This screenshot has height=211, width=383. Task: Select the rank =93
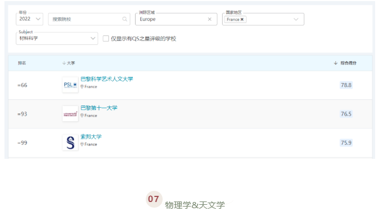(x=22, y=114)
